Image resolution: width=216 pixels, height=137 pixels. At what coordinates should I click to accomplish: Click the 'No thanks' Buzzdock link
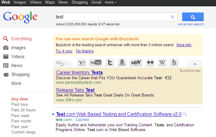tap(85, 51)
